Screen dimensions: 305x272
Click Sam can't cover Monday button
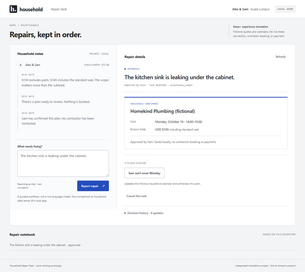click(144, 173)
